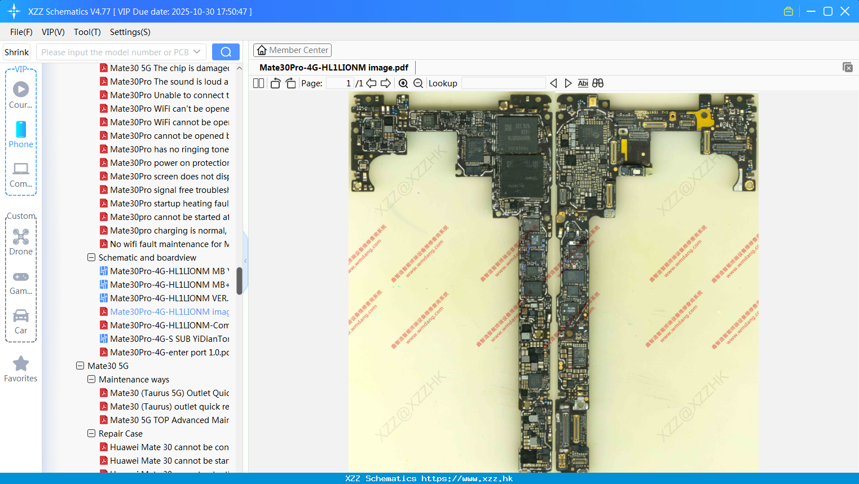Open Favorites in the sidebar
Screen dimensions: 859x484
[x=21, y=369]
